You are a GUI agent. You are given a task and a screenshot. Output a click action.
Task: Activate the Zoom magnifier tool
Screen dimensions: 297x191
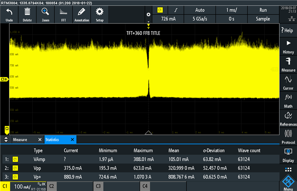click(x=46, y=14)
